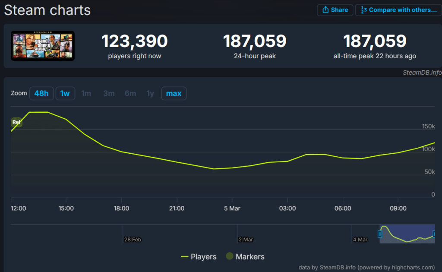
Task: Click the Share button
Action: pyautogui.click(x=335, y=10)
